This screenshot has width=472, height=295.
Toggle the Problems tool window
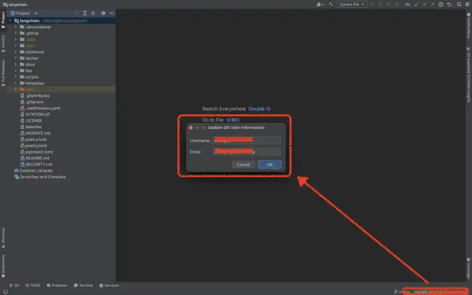point(57,285)
